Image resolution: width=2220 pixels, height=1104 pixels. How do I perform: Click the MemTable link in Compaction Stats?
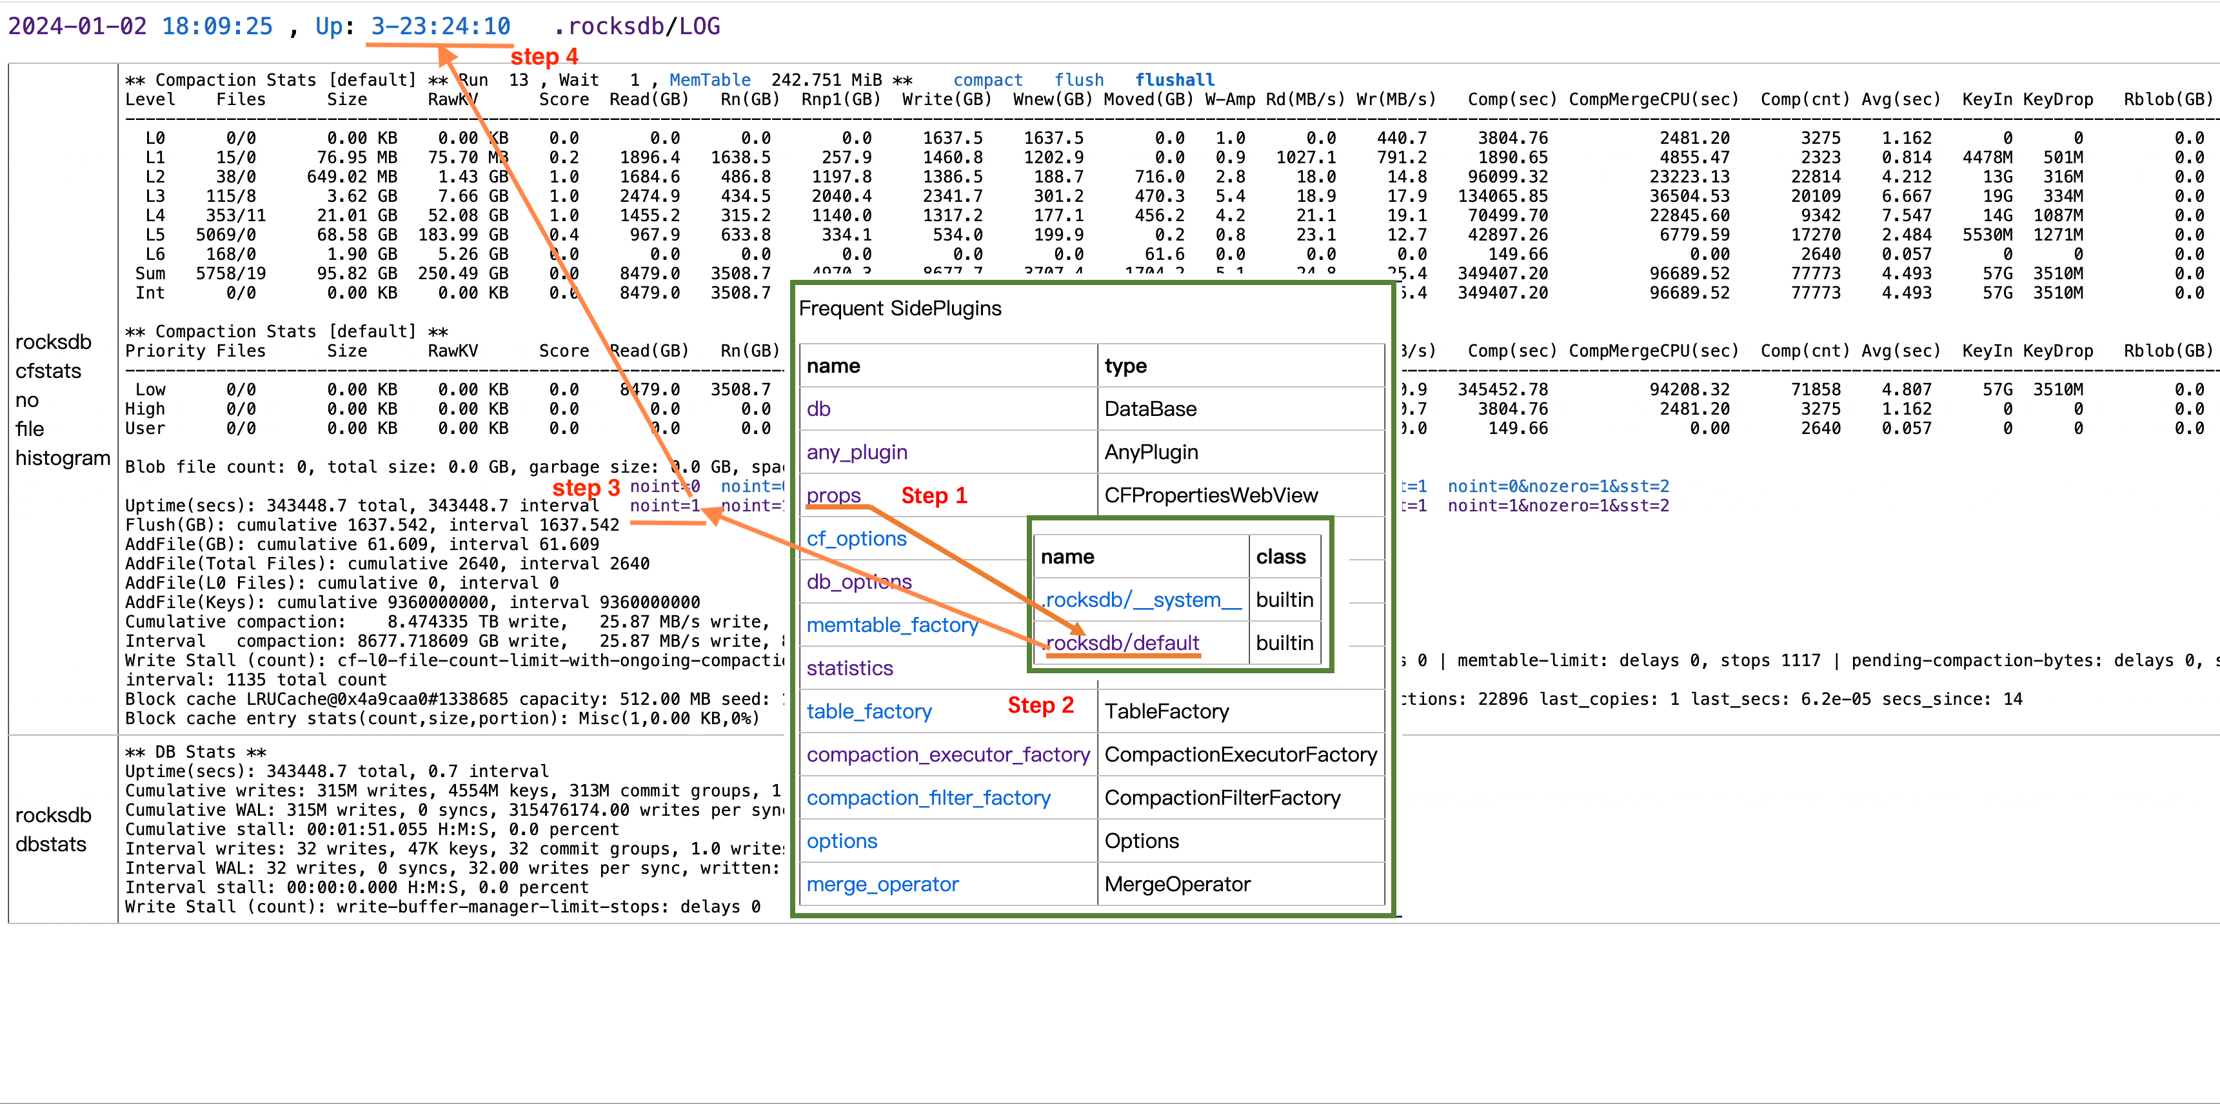tap(710, 80)
